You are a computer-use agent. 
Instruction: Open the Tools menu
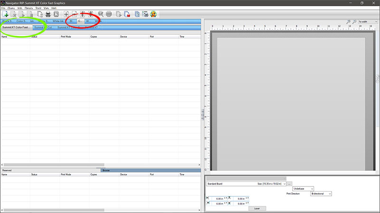pyautogui.click(x=38, y=8)
